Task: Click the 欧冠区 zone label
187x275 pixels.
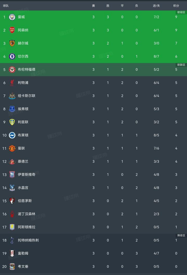Action: tap(181, 12)
